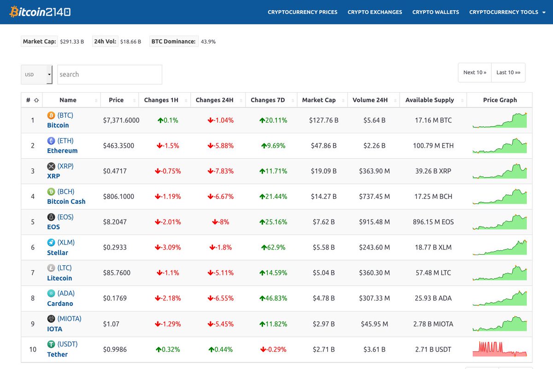
Task: Open Cryptocurrency Prices nav item
Action: [x=302, y=12]
